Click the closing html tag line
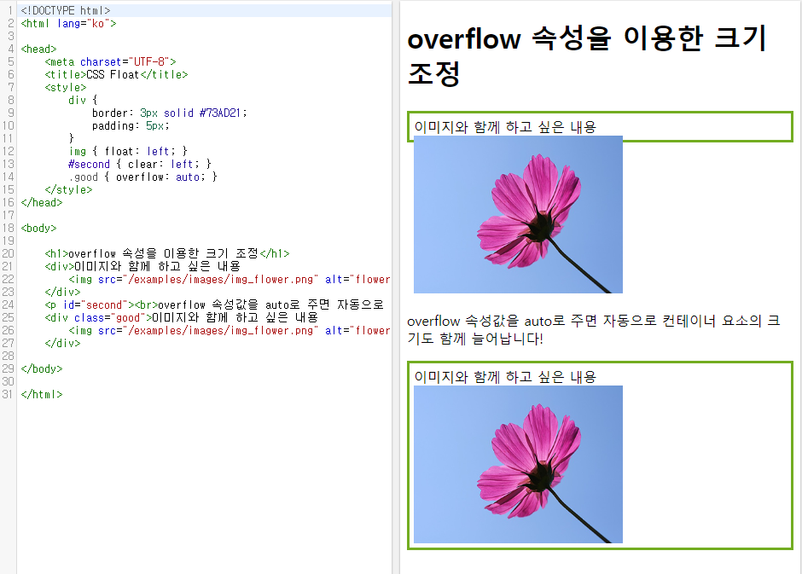 tap(42, 393)
